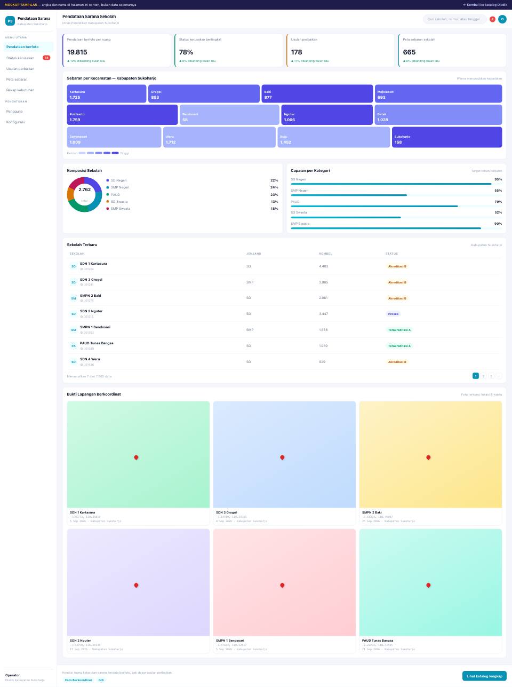Viewport: 512px width, 687px height.
Task: Click the Status kerusakan bertingkat stat card
Action: (x=228, y=51)
